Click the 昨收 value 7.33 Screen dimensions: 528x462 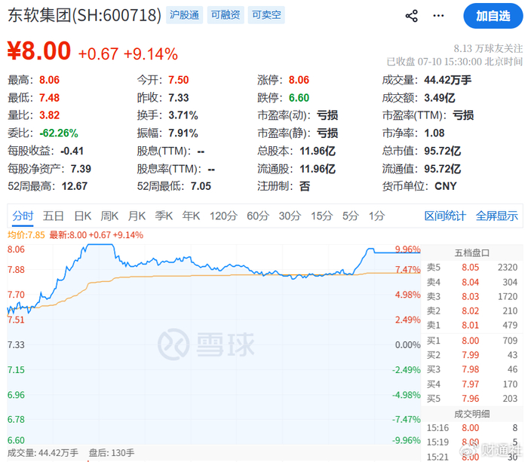tap(179, 98)
